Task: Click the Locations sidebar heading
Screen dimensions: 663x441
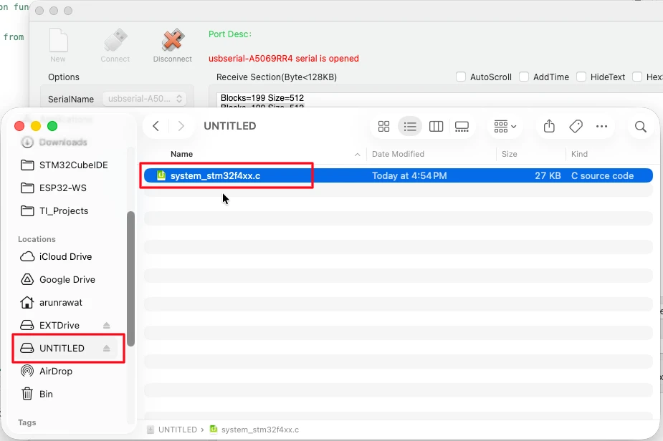Action: click(x=37, y=239)
